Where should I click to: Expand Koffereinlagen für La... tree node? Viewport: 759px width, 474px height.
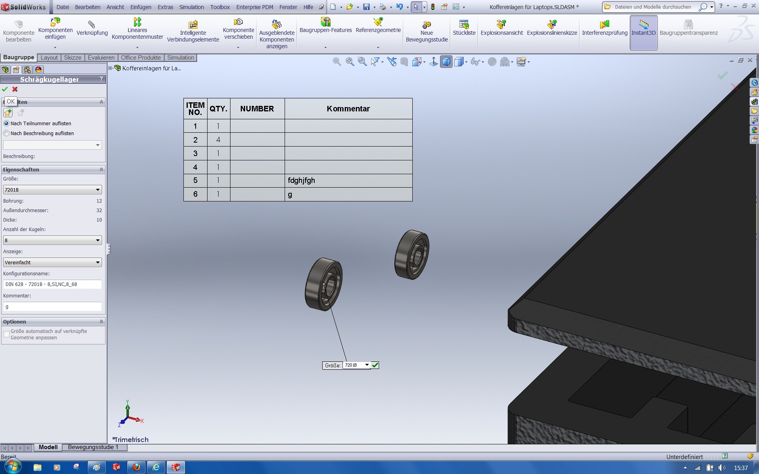(110, 68)
